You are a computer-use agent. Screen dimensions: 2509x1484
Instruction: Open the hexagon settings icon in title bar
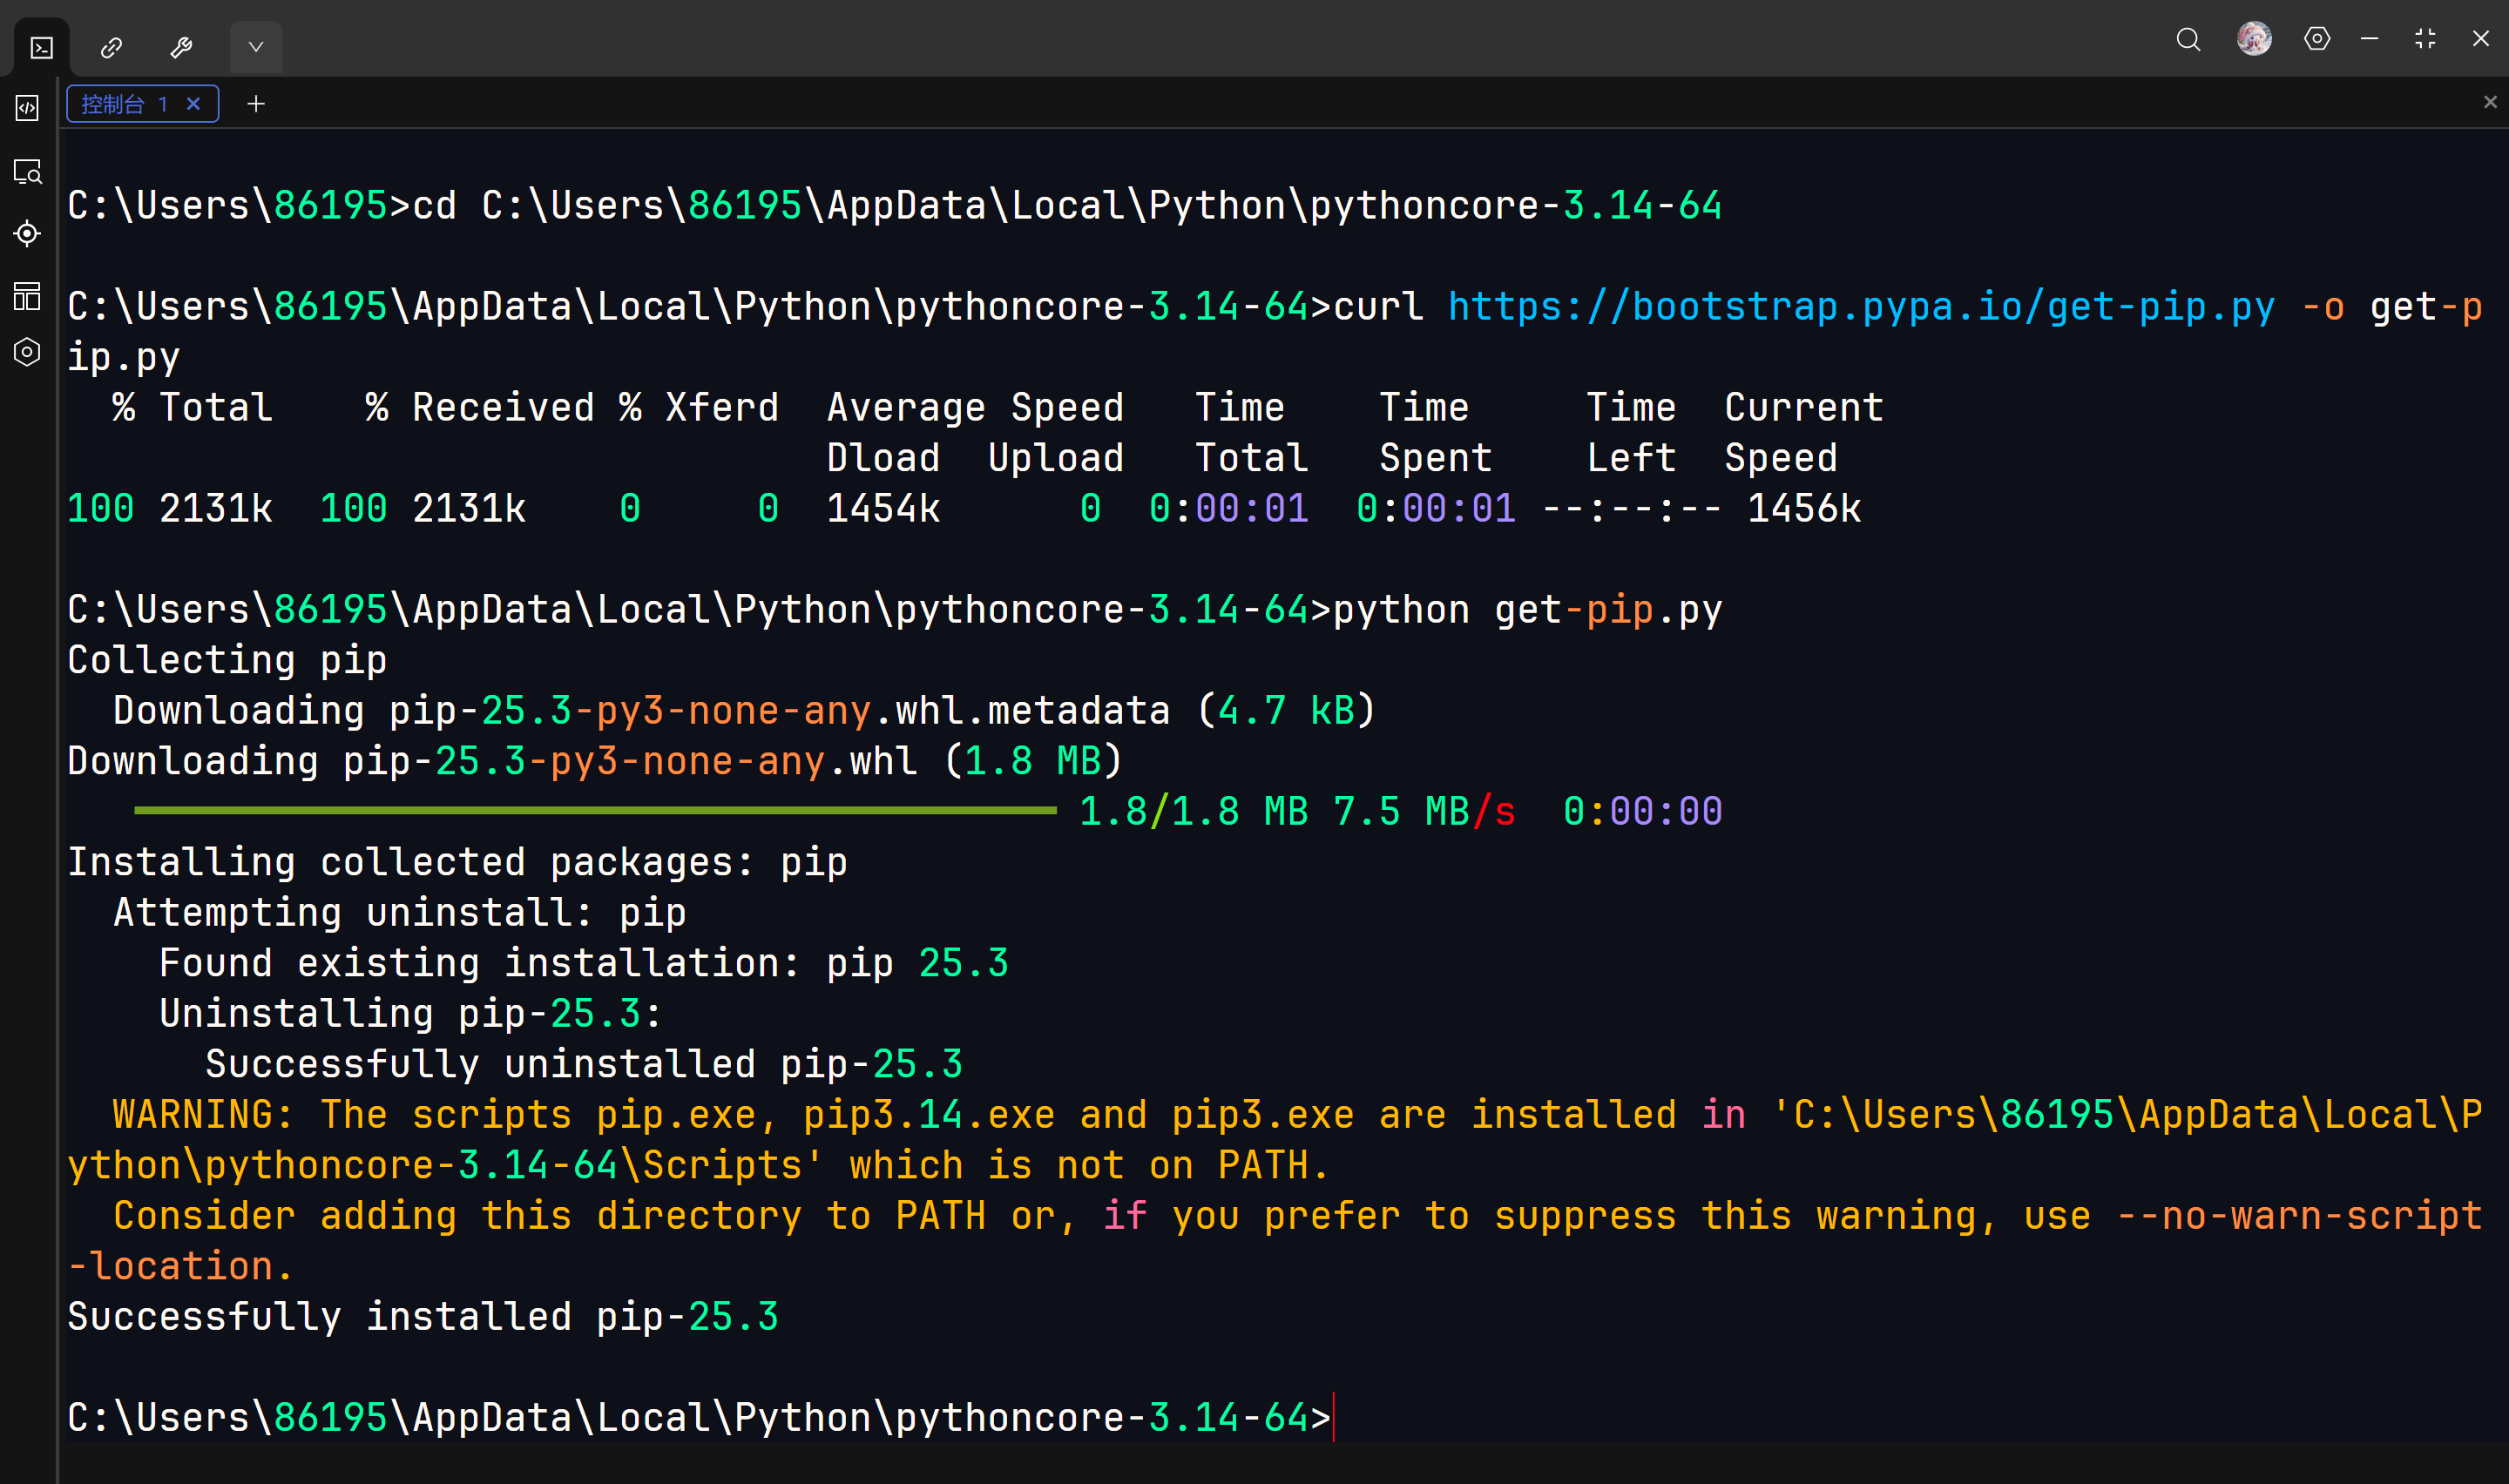coord(2317,39)
